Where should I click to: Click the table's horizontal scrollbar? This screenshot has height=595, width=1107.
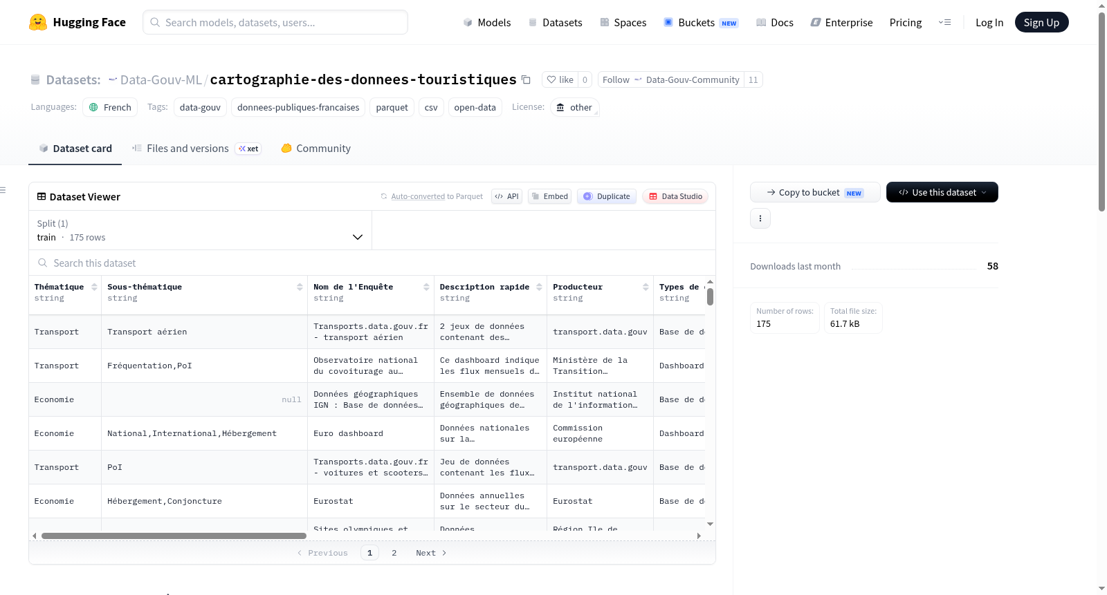(x=174, y=536)
